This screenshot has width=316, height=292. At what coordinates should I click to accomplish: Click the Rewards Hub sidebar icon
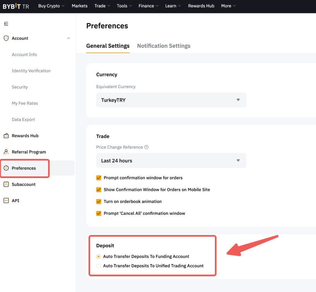(6, 136)
